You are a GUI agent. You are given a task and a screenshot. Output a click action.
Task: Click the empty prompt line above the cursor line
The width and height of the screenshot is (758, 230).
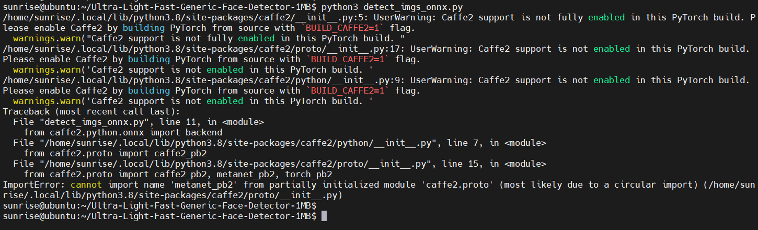tap(159, 205)
